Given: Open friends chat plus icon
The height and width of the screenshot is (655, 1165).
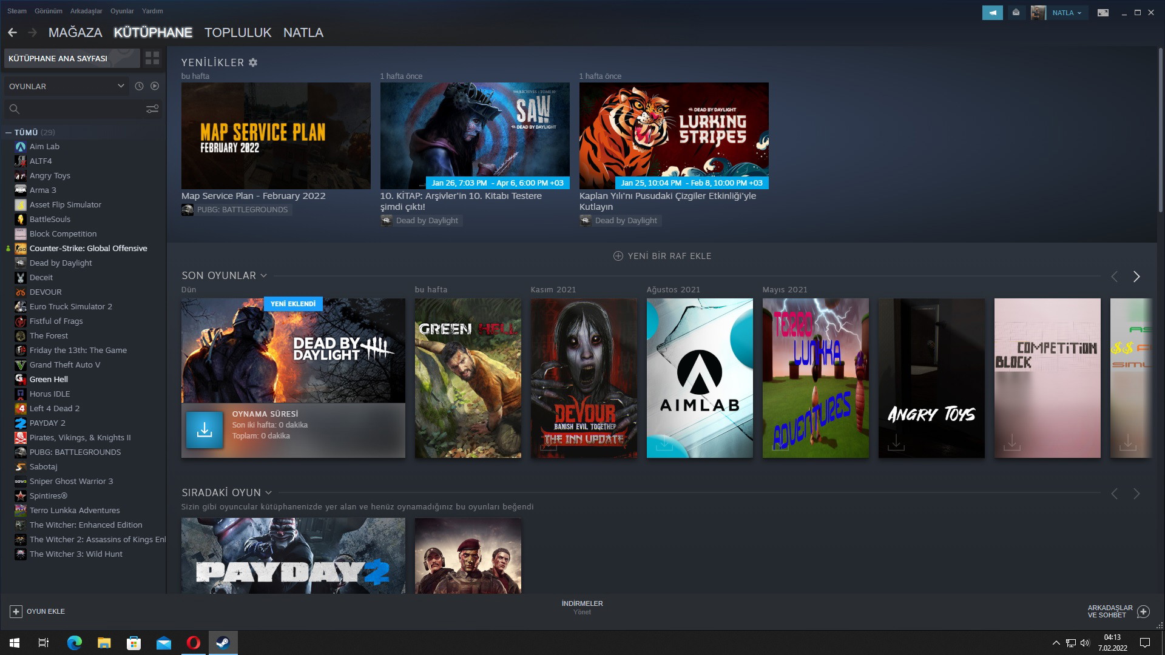Looking at the screenshot, I should point(1143,611).
